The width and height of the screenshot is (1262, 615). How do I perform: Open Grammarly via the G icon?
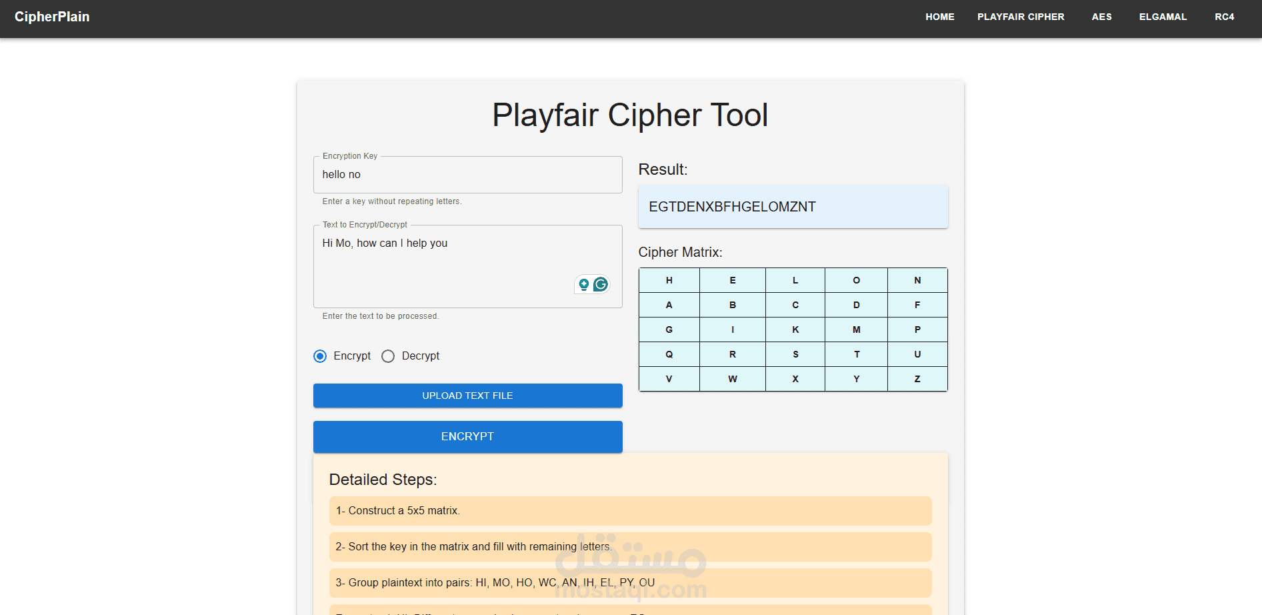(600, 284)
